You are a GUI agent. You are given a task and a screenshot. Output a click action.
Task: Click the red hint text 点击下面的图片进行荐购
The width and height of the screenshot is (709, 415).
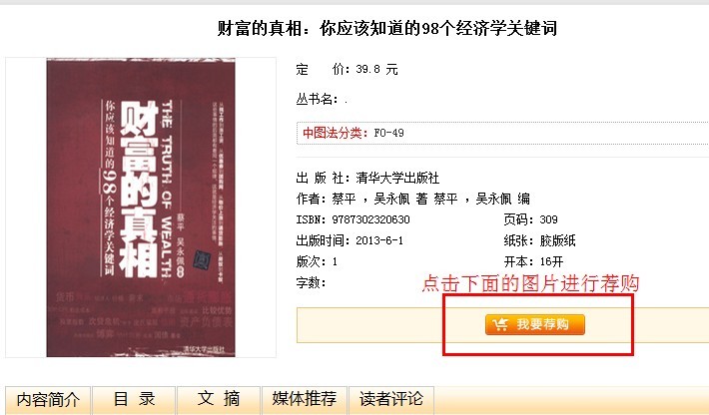[x=530, y=283]
